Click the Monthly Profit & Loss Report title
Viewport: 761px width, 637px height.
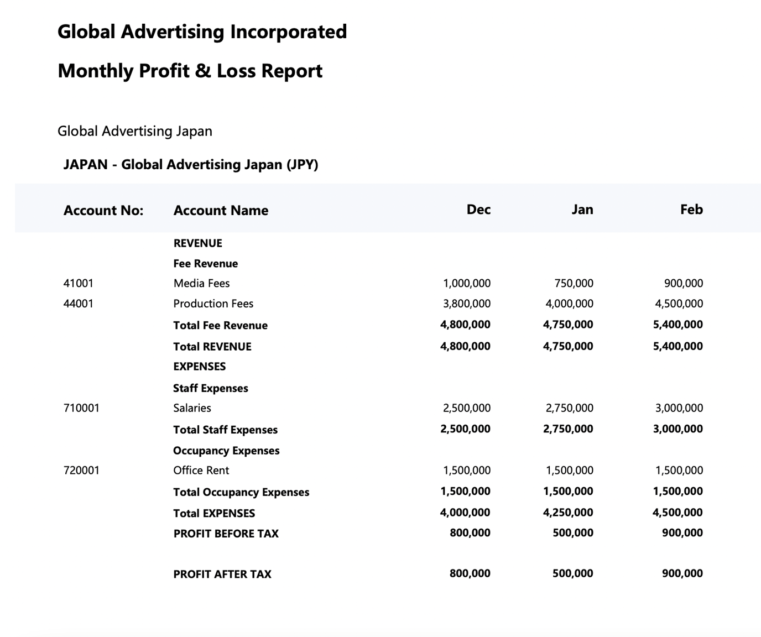[190, 71]
